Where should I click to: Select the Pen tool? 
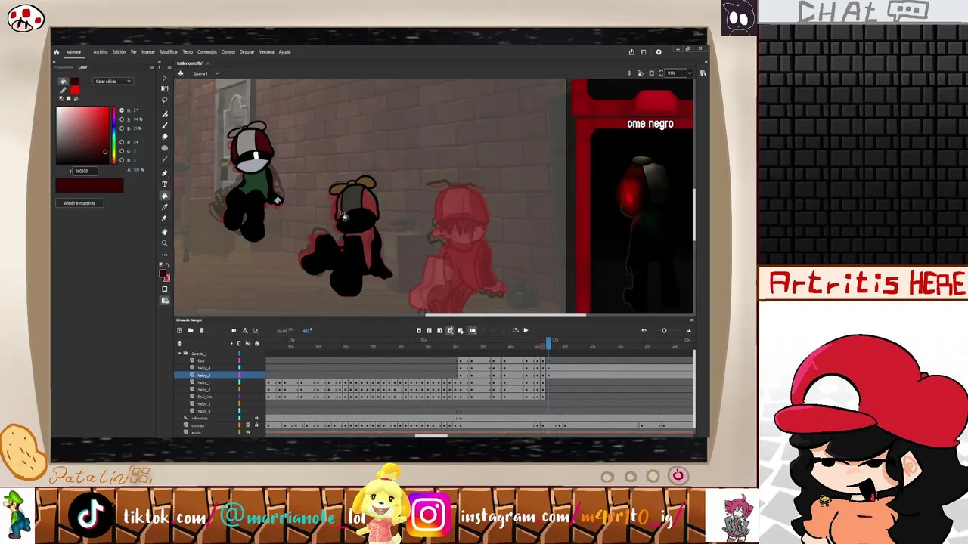pyautogui.click(x=165, y=173)
